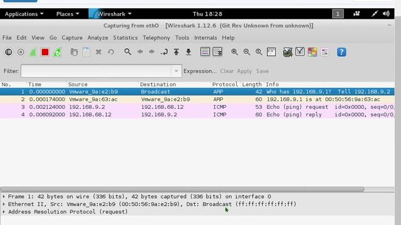Open the Tools menu
The width and height of the screenshot is (401, 225).
tap(182, 37)
